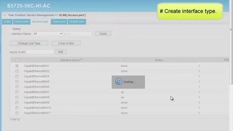
Task: Click the Query button
Action: point(103,33)
